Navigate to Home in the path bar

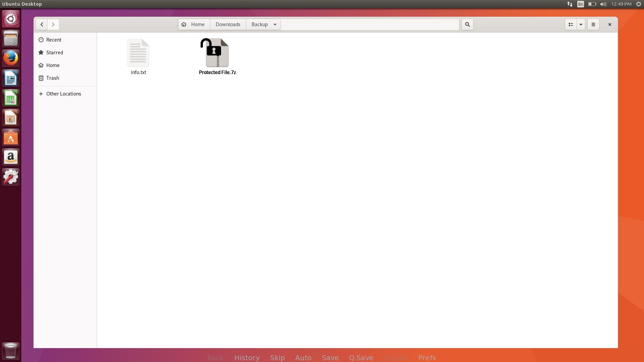pos(194,25)
